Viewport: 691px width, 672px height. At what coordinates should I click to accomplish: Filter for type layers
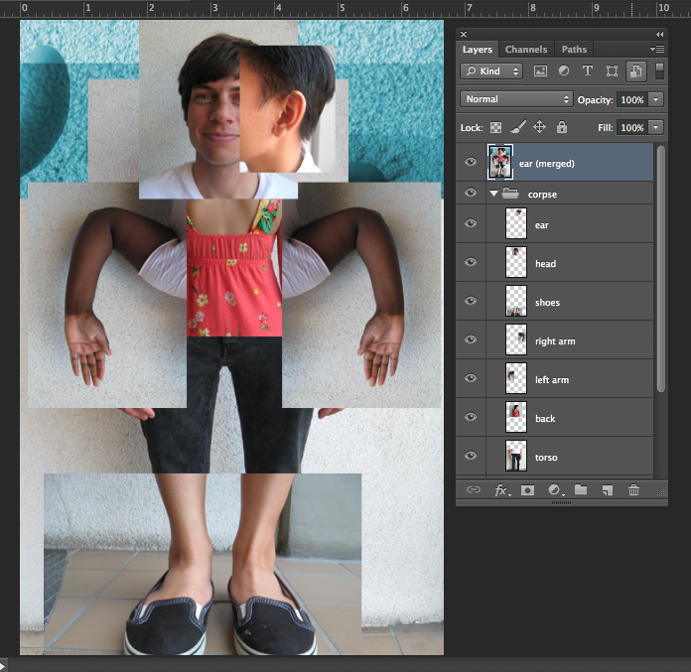pyautogui.click(x=587, y=71)
